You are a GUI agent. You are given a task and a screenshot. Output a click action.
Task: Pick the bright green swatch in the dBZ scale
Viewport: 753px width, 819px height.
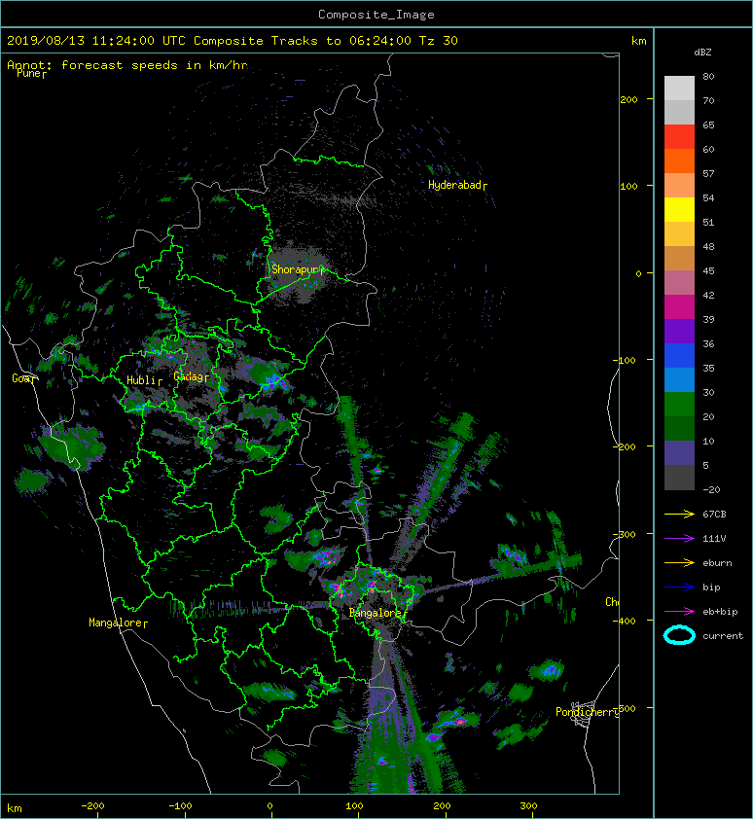(x=679, y=404)
